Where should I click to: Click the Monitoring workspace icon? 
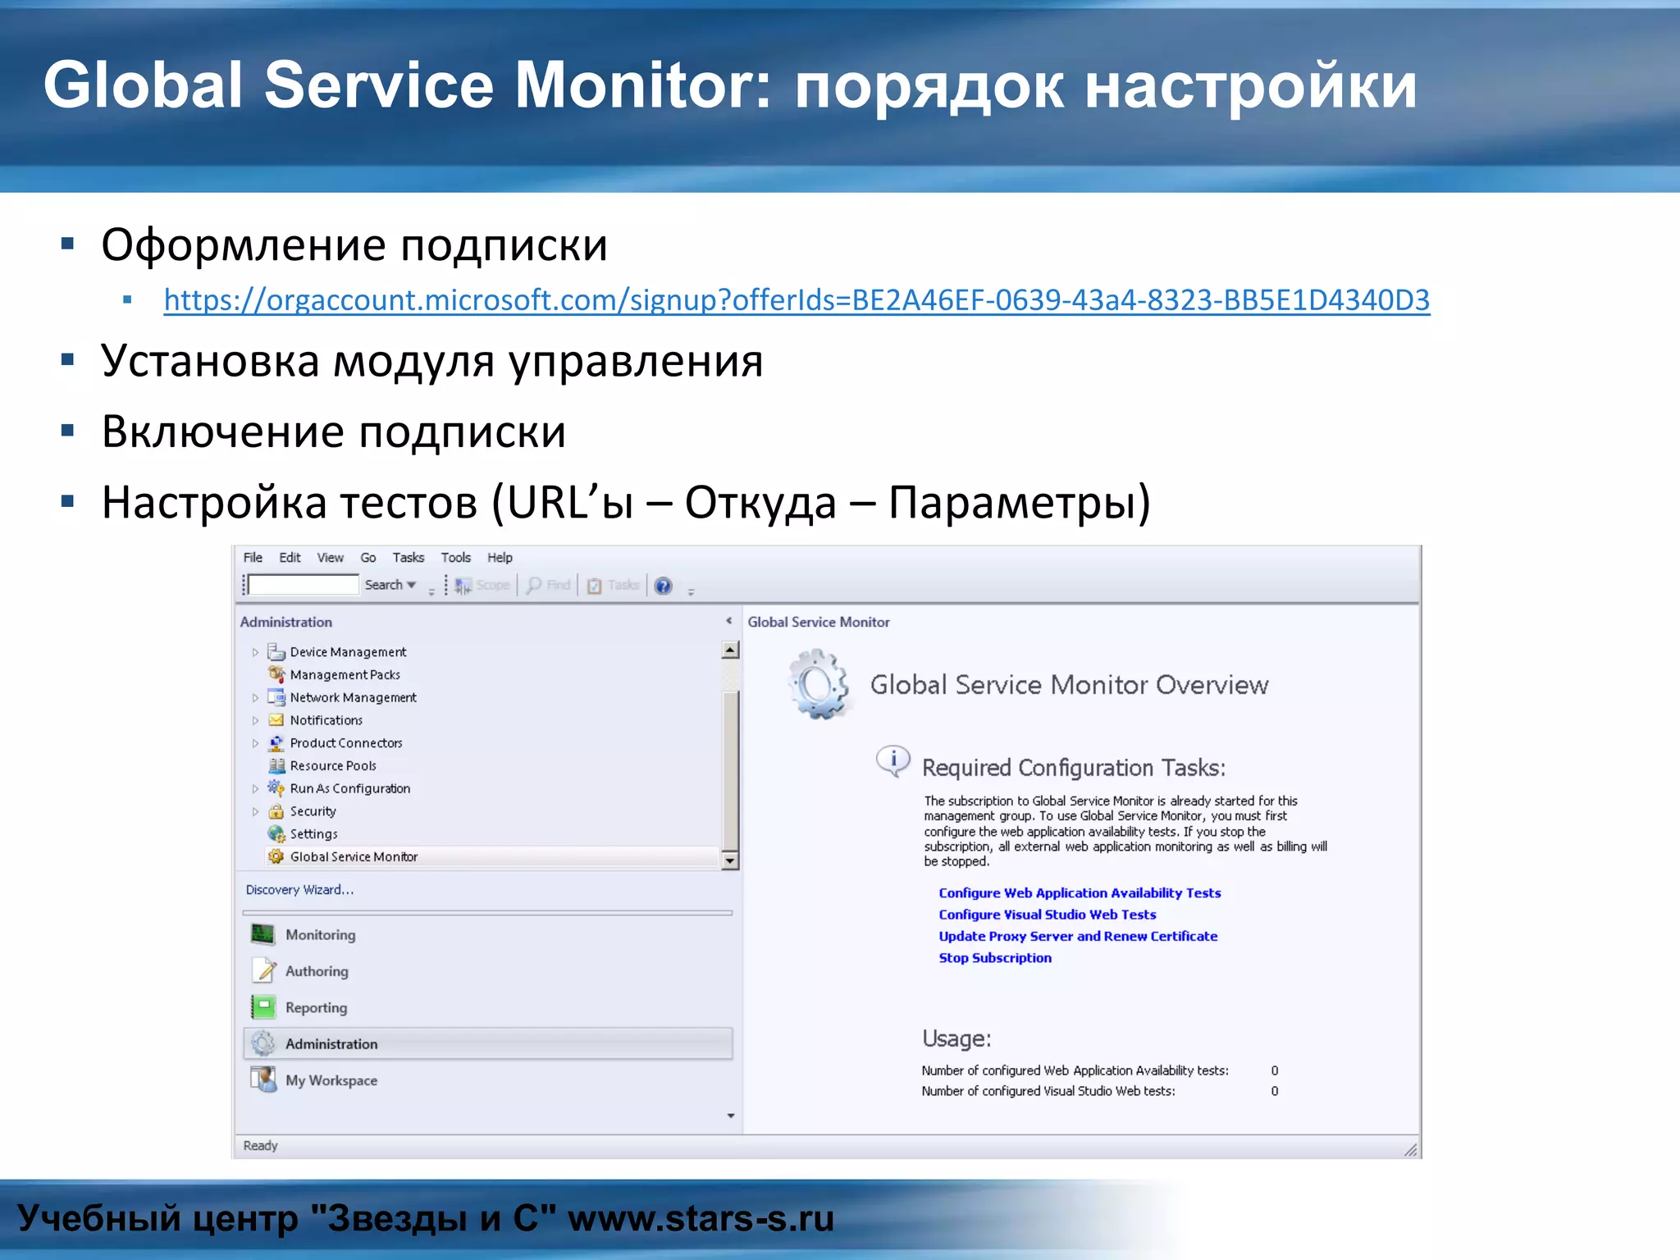coord(262,934)
